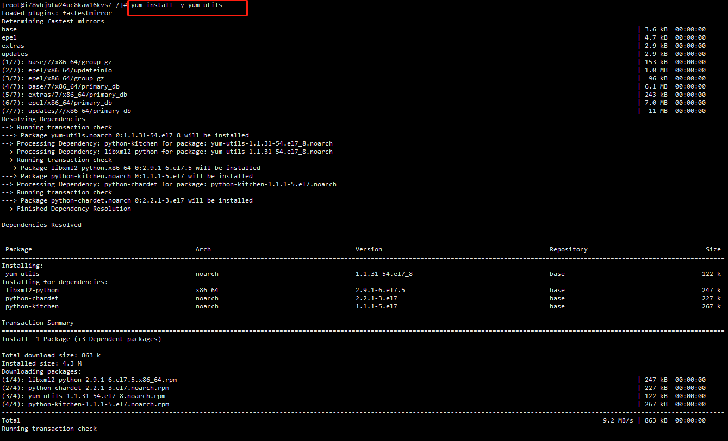This screenshot has width=728, height=441.
Task: Click '(5/7): extras/7/x86_64/primary_db'
Action: [x=64, y=94]
